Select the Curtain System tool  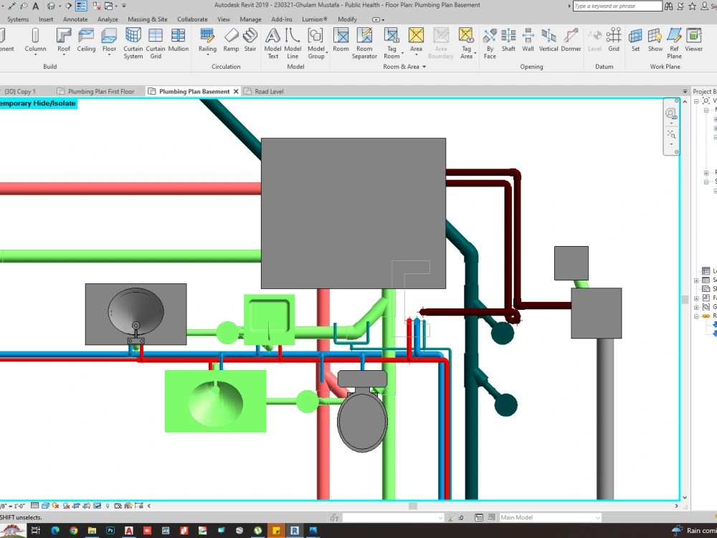pos(133,43)
